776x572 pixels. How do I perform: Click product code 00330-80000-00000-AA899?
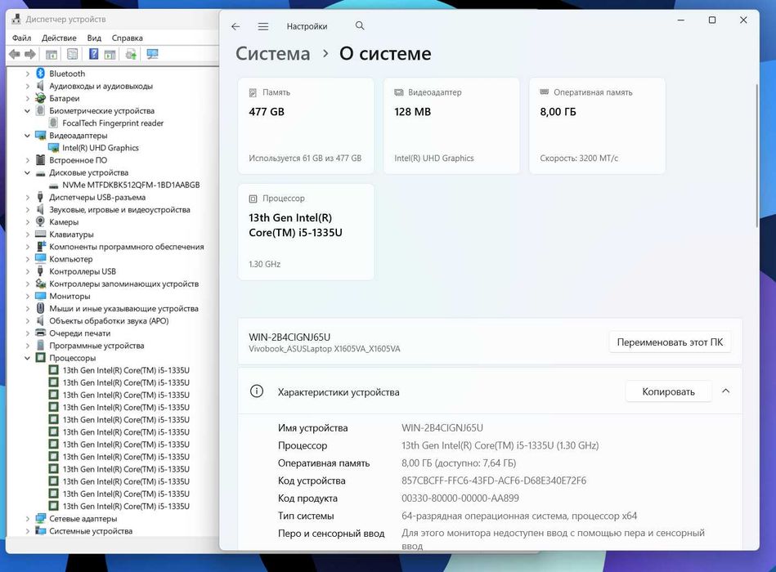point(460,498)
